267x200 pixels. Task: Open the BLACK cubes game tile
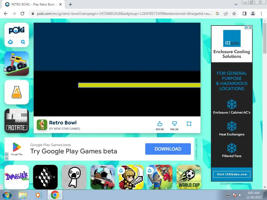pyautogui.click(x=45, y=177)
